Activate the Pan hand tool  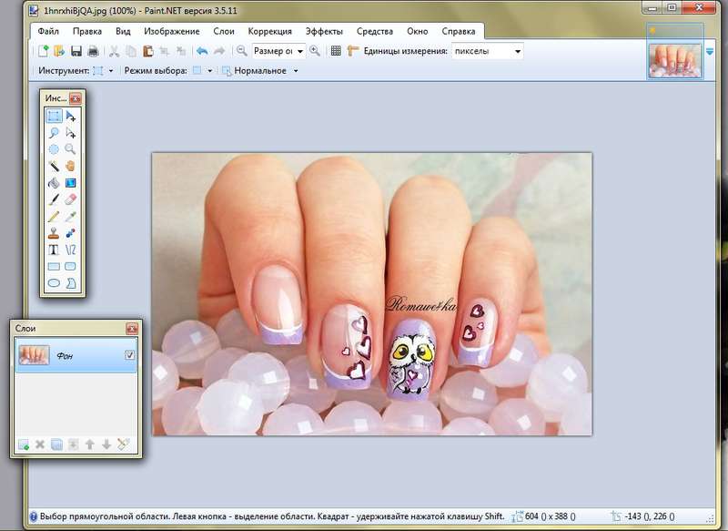click(x=70, y=166)
